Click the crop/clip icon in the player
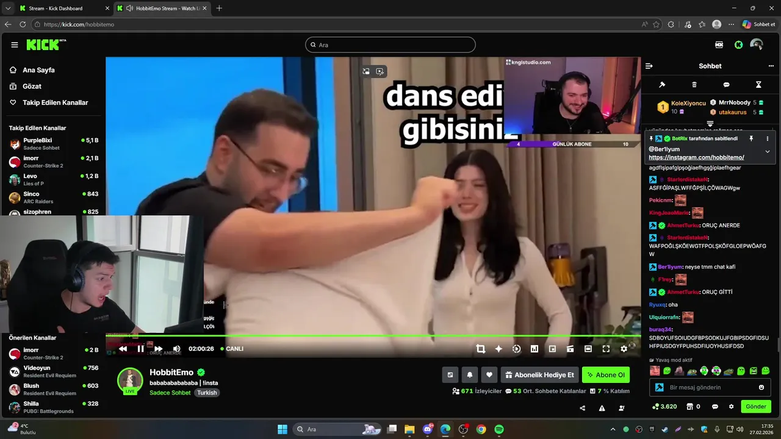The height and width of the screenshot is (439, 781). pyautogui.click(x=481, y=349)
